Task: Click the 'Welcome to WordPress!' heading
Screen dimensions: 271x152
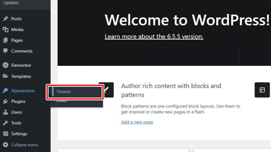Action: pyautogui.click(x=187, y=20)
